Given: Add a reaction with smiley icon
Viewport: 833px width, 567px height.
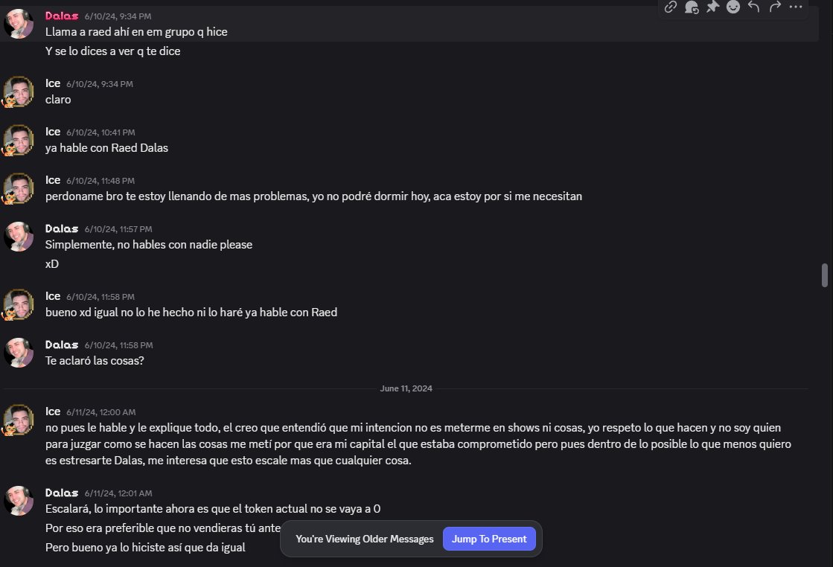Looking at the screenshot, I should pyautogui.click(x=733, y=7).
